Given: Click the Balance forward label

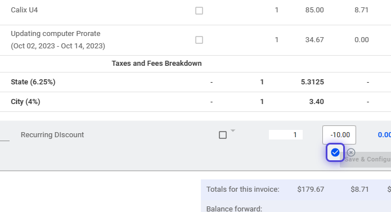Looking at the screenshot, I should point(235,209).
